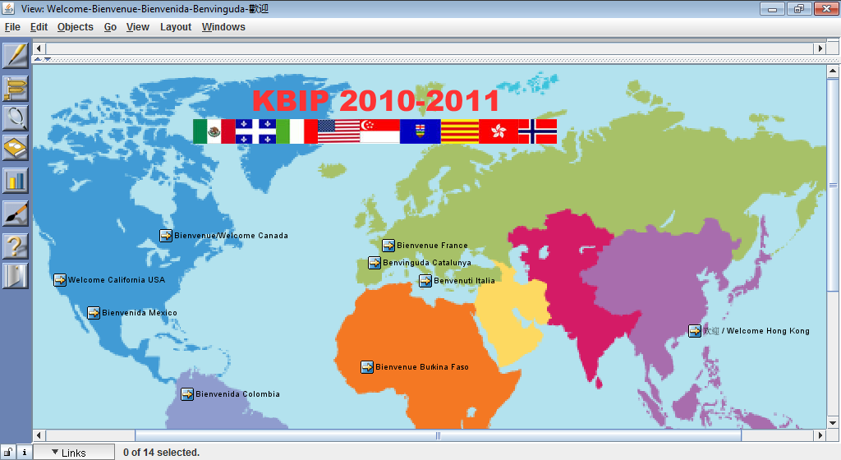
Task: Click the signpost new view tool
Action: click(x=16, y=87)
